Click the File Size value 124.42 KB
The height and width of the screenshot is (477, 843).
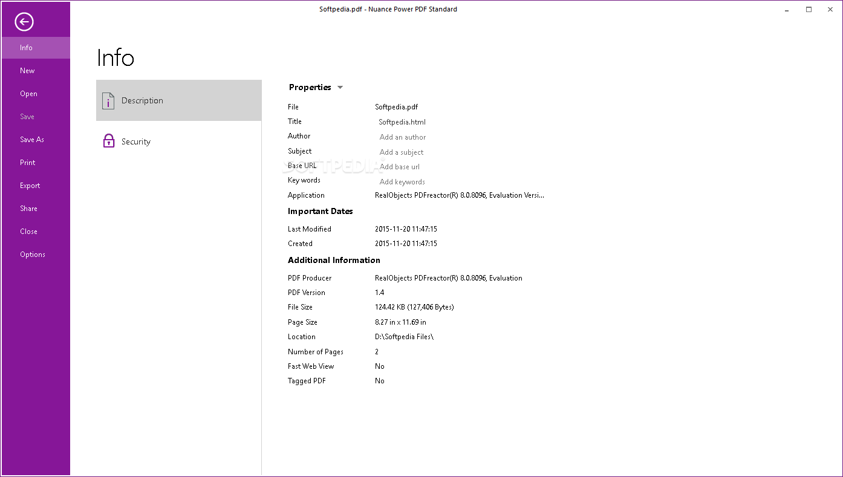(x=414, y=307)
